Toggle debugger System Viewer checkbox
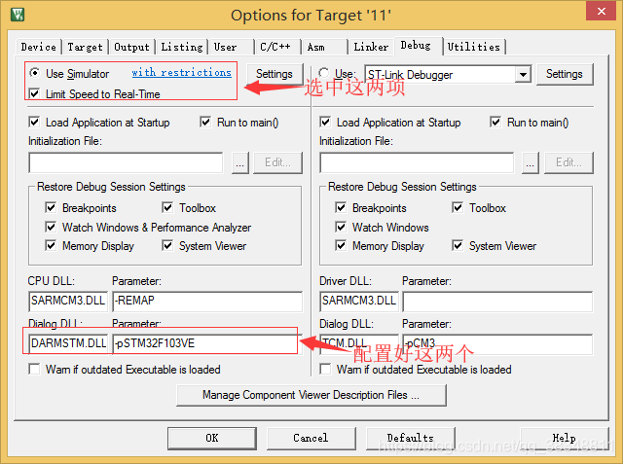This screenshot has width=623, height=464. point(458,245)
